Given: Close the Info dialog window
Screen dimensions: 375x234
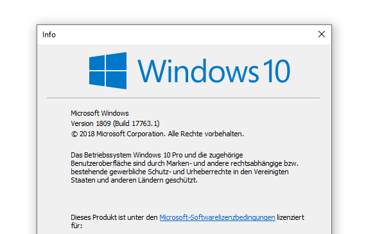Looking at the screenshot, I should point(322,34).
